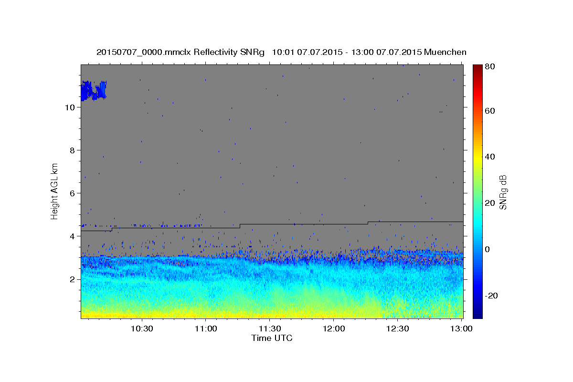
Task: Click the dark red top of colorbar
Action: (x=477, y=69)
